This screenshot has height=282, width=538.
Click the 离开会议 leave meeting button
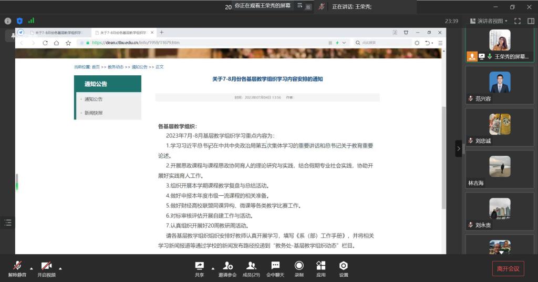[x=508, y=268]
